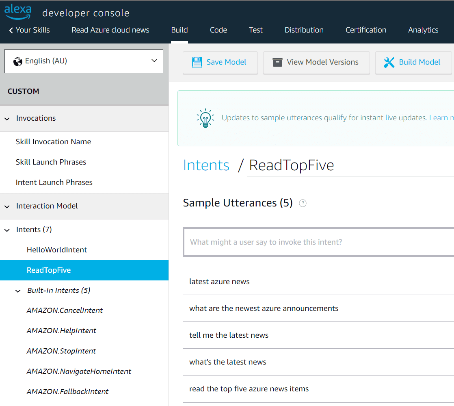Open the help icon beside Sample Utterances
454x406 pixels.
(303, 204)
